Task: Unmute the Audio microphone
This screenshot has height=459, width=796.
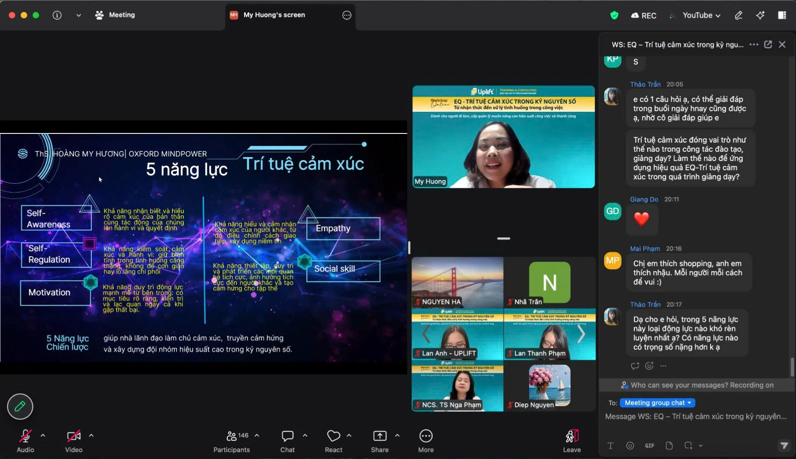Action: click(25, 440)
